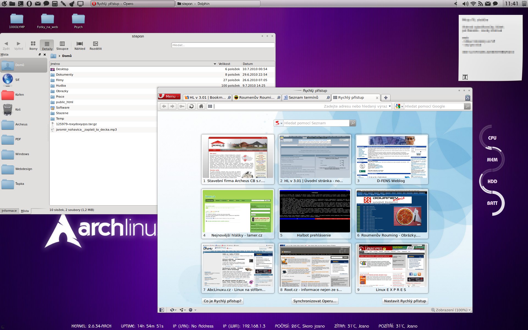Open the terminal launcher icon
This screenshot has height=330, width=528.
click(21, 4)
